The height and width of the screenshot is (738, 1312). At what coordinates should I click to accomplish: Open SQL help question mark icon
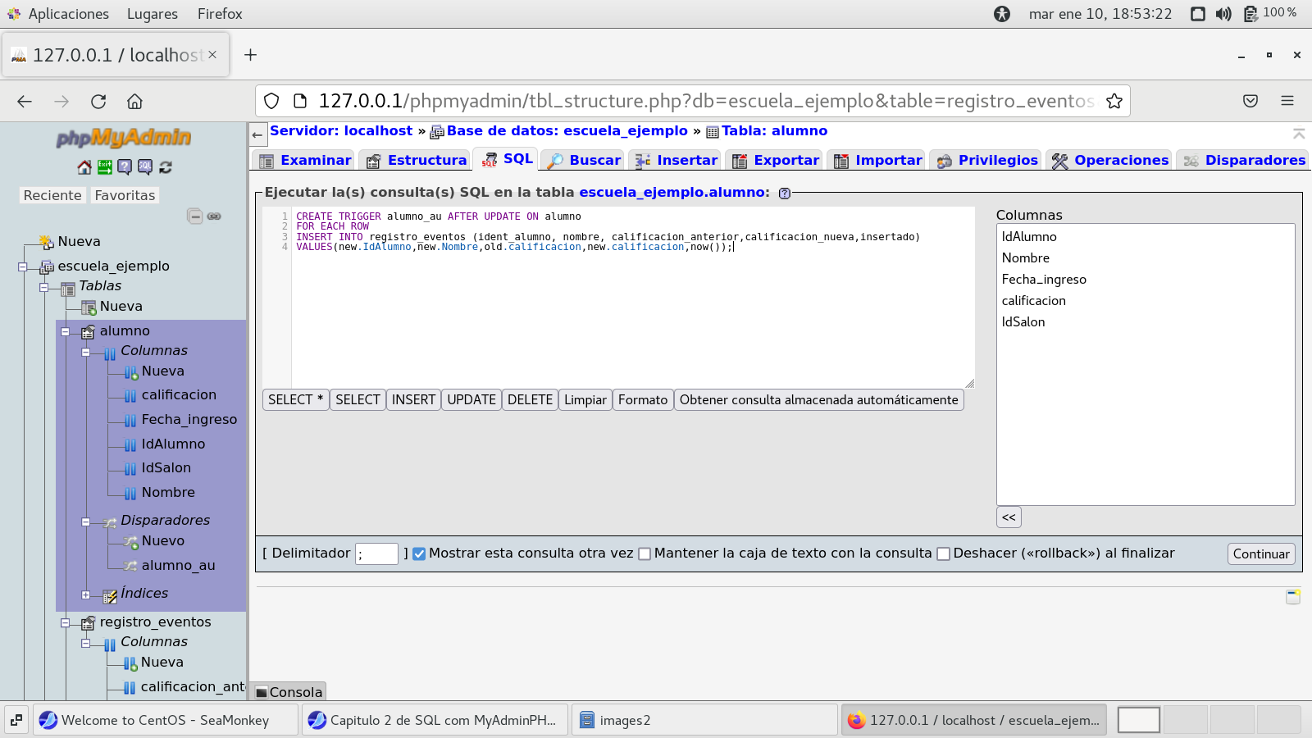[x=785, y=194]
